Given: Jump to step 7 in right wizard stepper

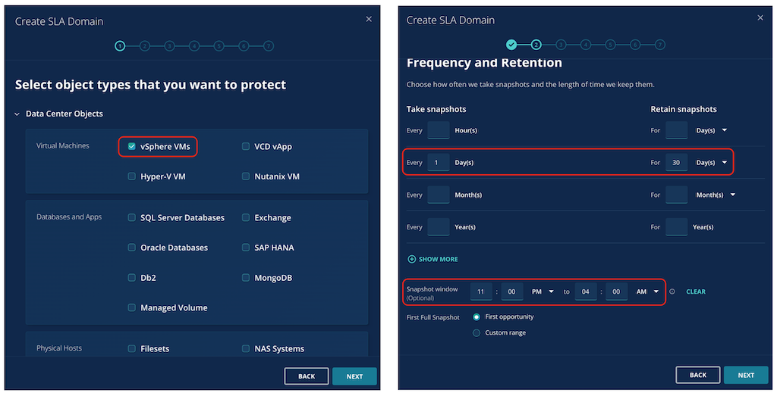Looking at the screenshot, I should click(x=659, y=45).
